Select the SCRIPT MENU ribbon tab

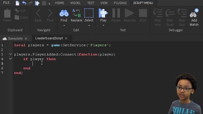pos(143,3)
